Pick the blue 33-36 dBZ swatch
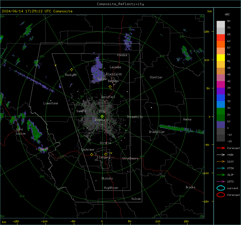The width and height of the screenshot is (241, 225). 221,98
